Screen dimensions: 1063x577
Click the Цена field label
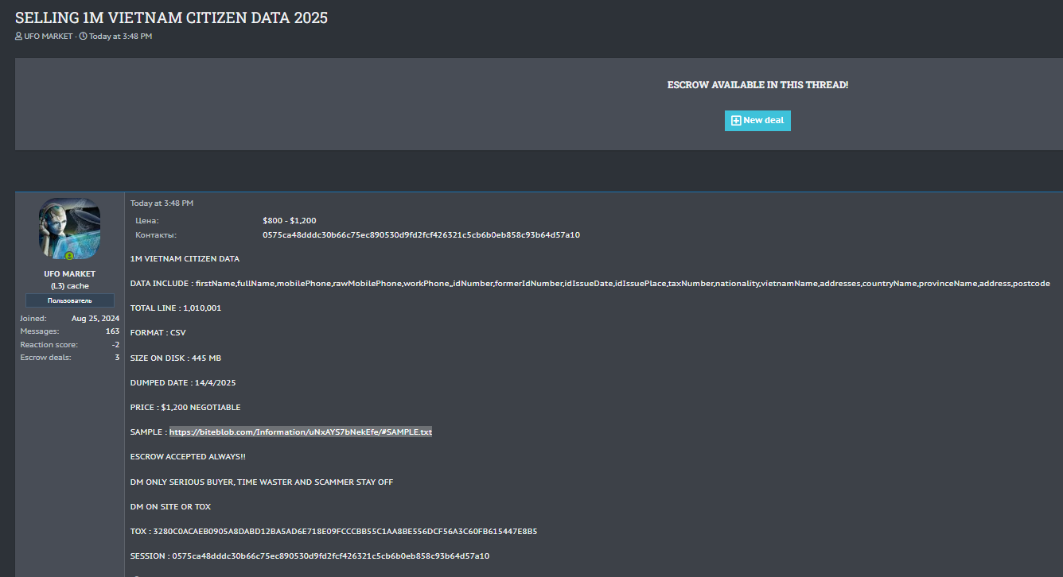(x=147, y=221)
